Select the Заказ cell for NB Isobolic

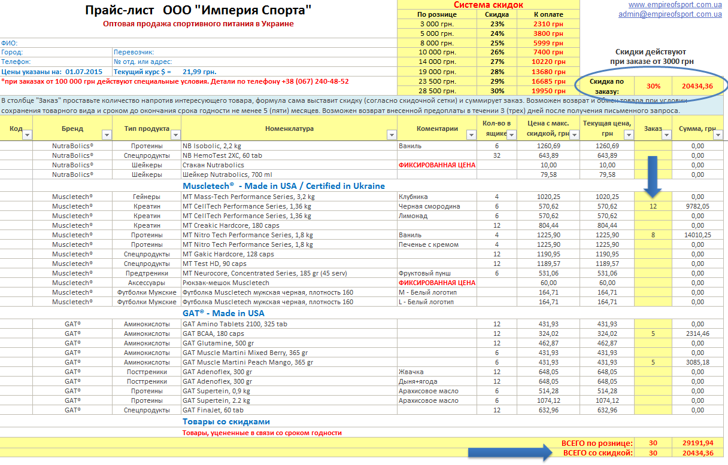pos(653,146)
